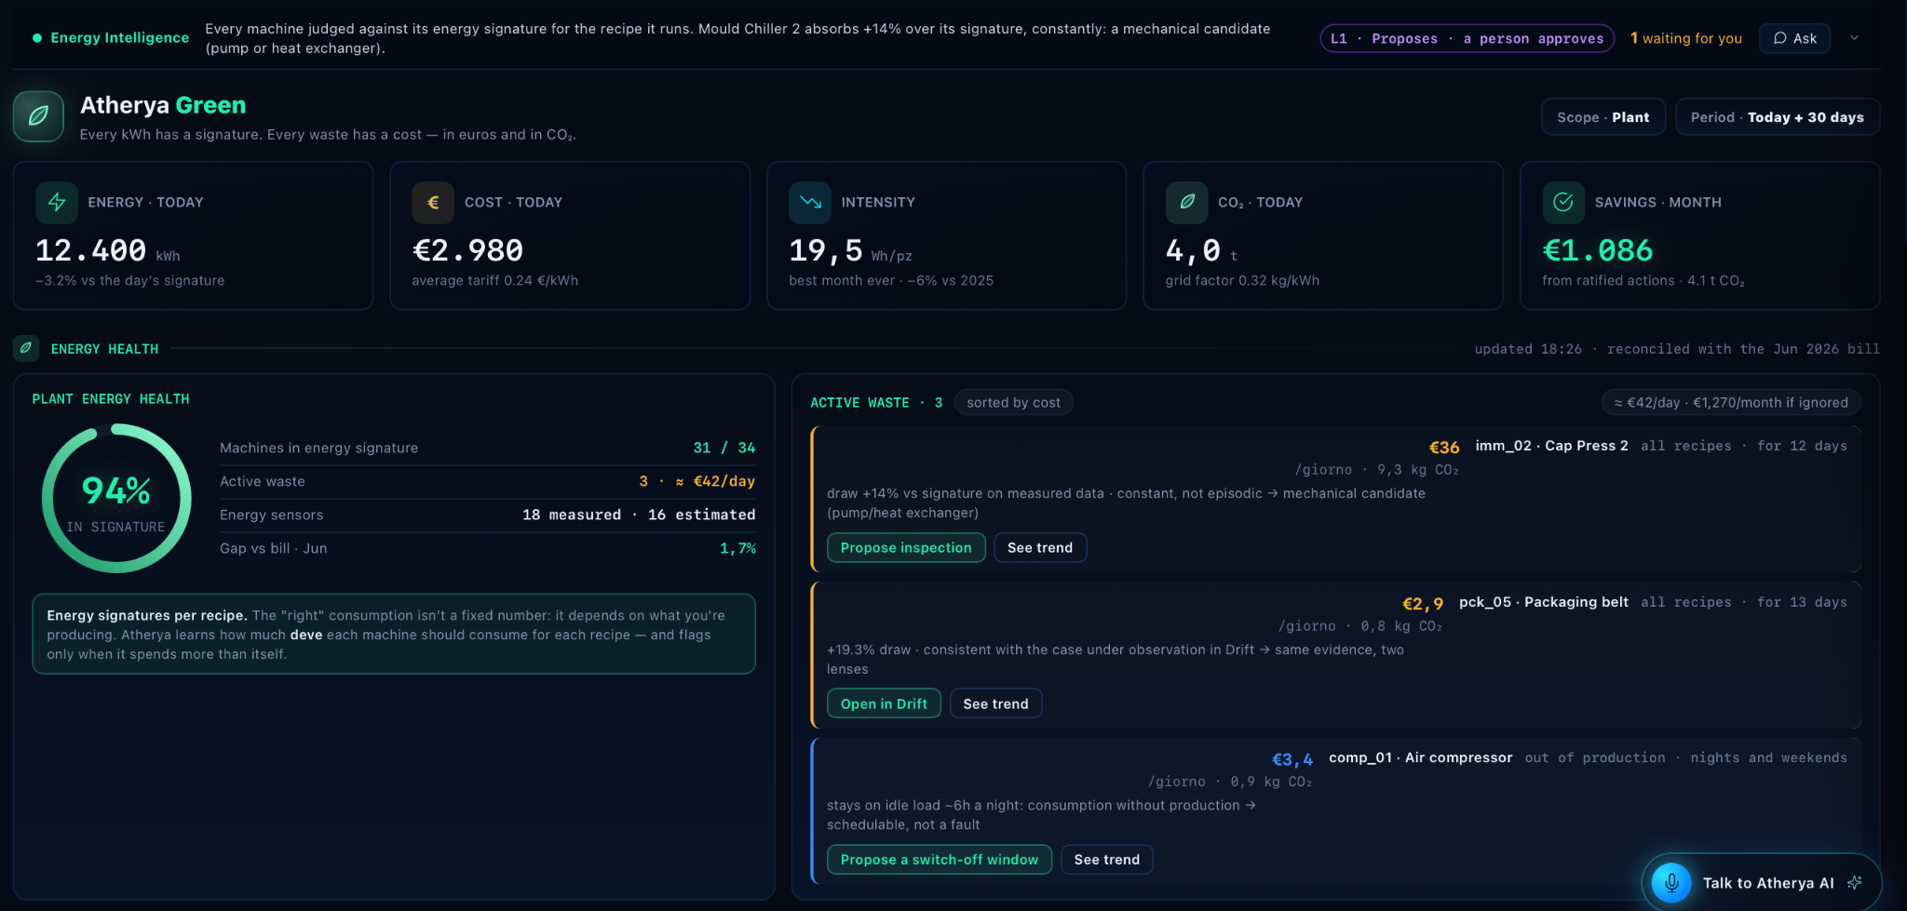Click the 94% in signature progress ring
1907x911 pixels.
click(116, 499)
